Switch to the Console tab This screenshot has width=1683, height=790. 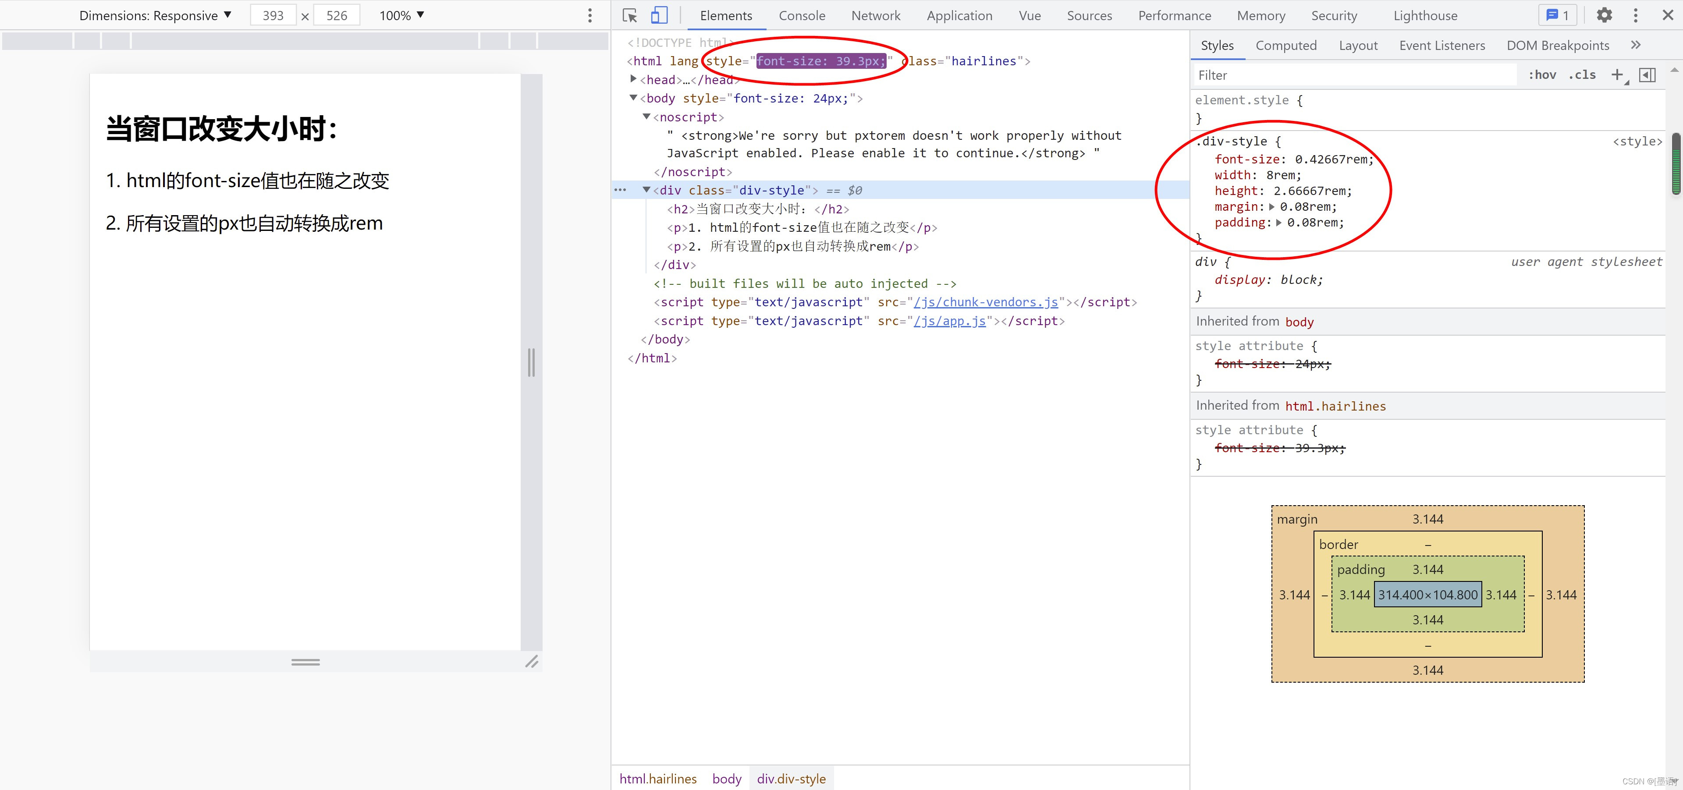802,16
